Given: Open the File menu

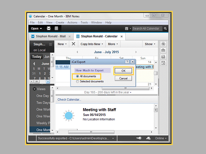Looking at the screenshot, I should point(32,23).
